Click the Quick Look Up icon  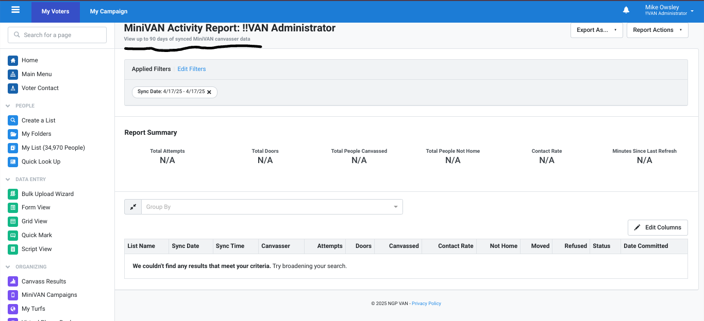click(13, 162)
